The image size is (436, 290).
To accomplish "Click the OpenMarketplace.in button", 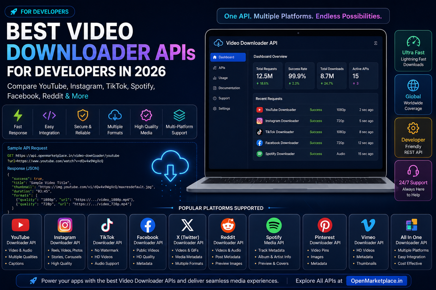I will [x=377, y=281].
